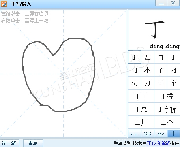180x147 pixels.
Task: Select the candidate character 刀
Action: (148, 83)
